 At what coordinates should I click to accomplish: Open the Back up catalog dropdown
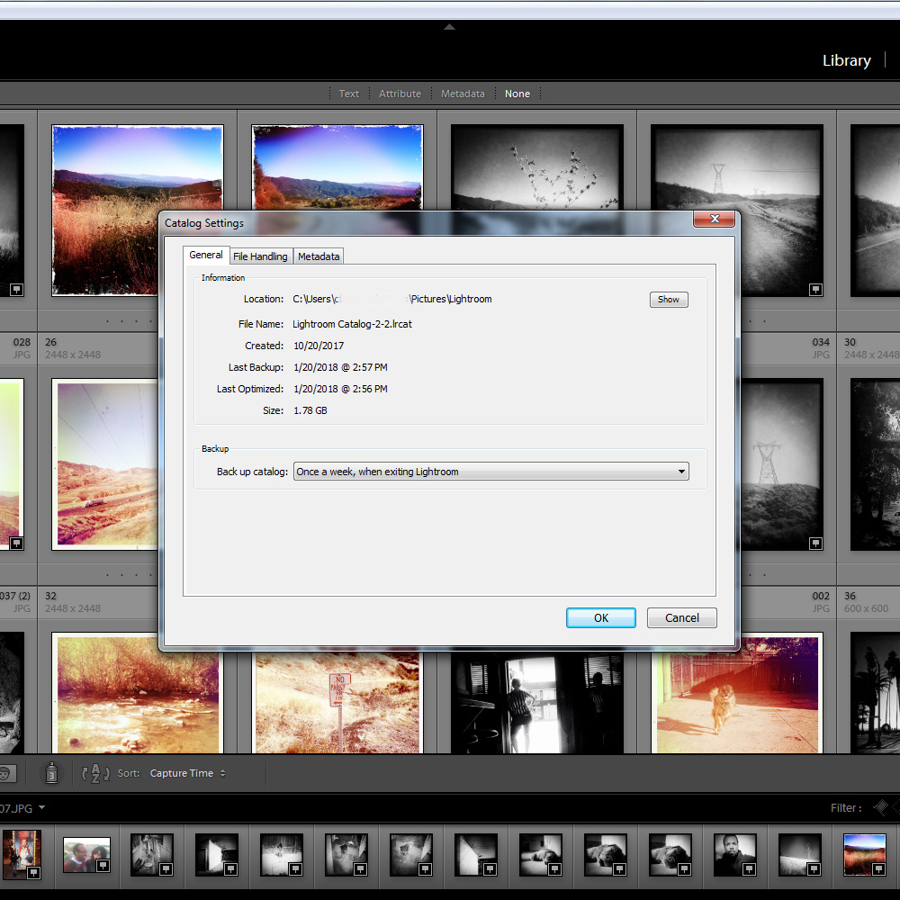coord(491,472)
